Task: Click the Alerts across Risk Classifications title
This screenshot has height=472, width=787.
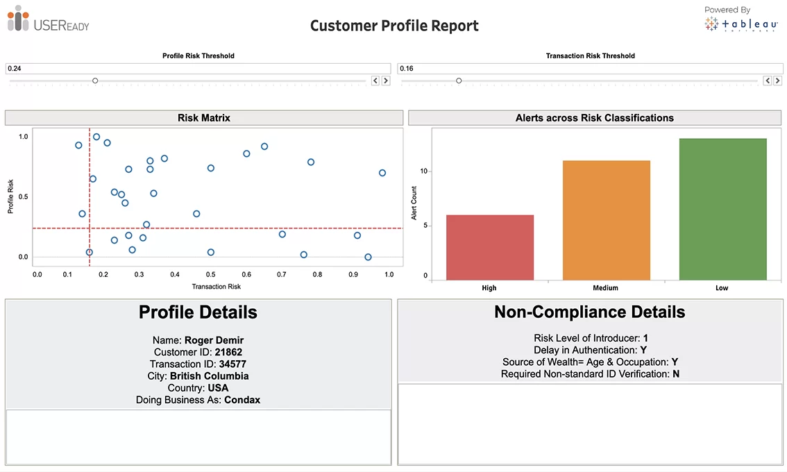Action: (x=595, y=118)
